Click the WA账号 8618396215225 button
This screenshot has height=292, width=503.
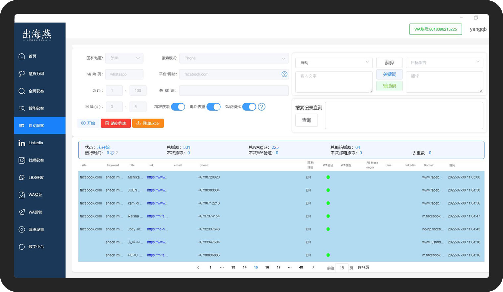click(436, 29)
